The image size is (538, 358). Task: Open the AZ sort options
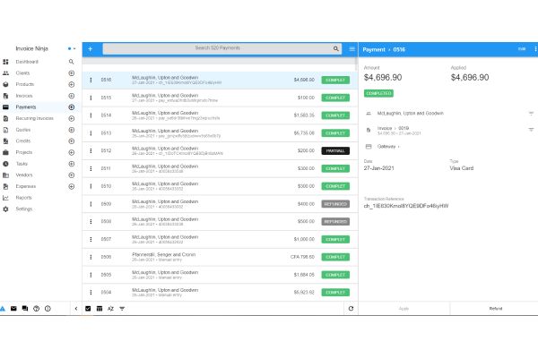pyautogui.click(x=110, y=308)
